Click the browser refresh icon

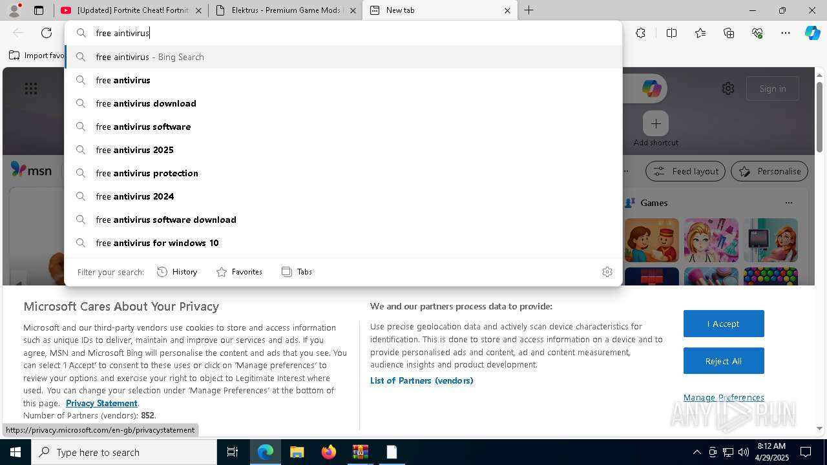[x=47, y=33]
